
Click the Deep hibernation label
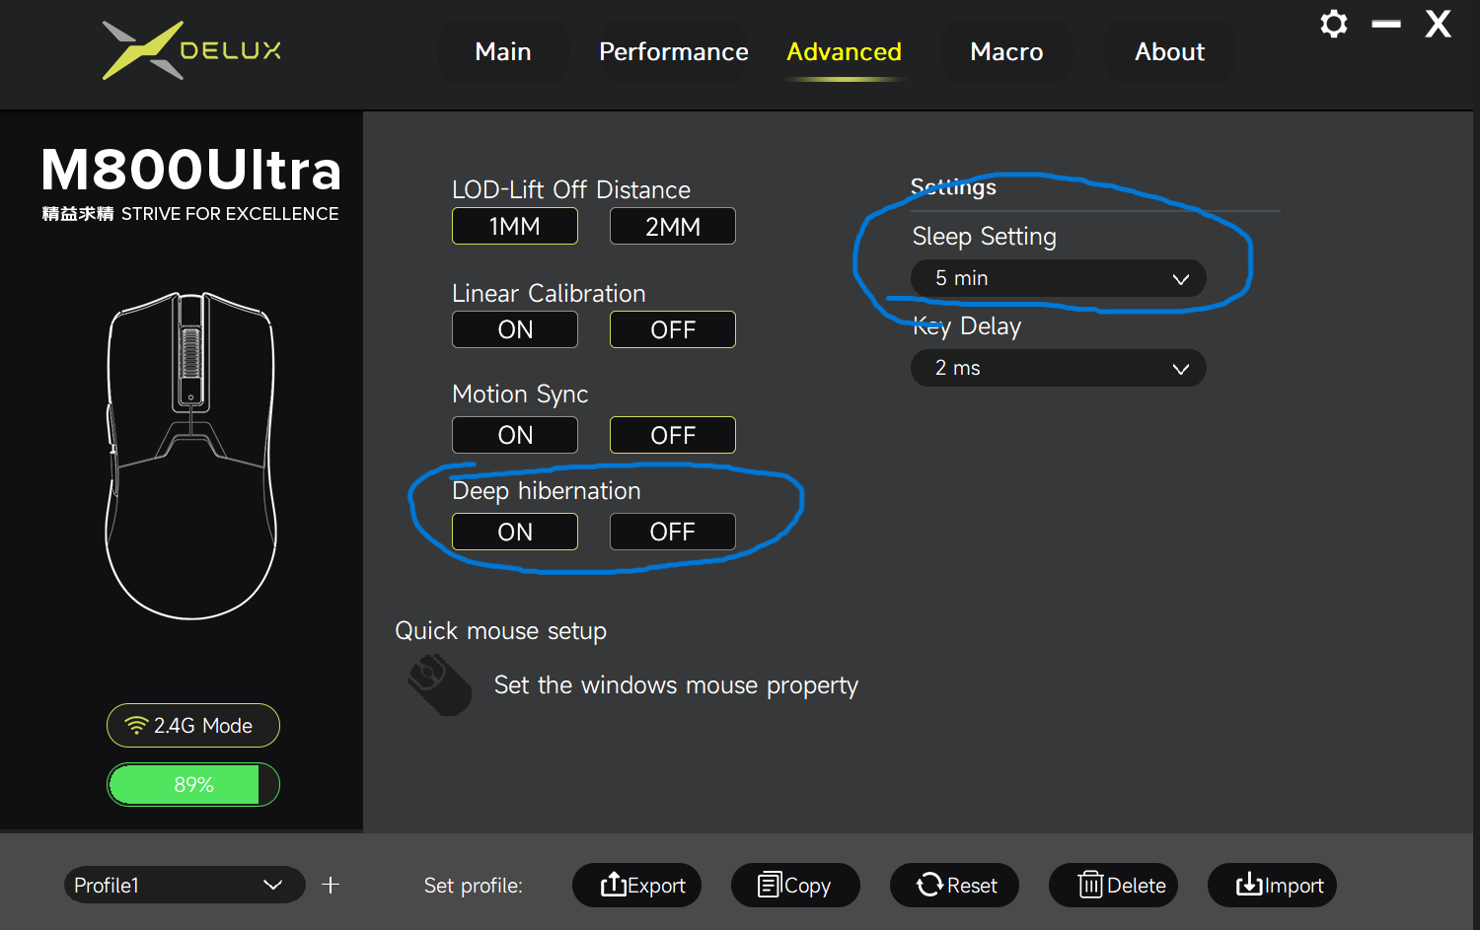[547, 491]
